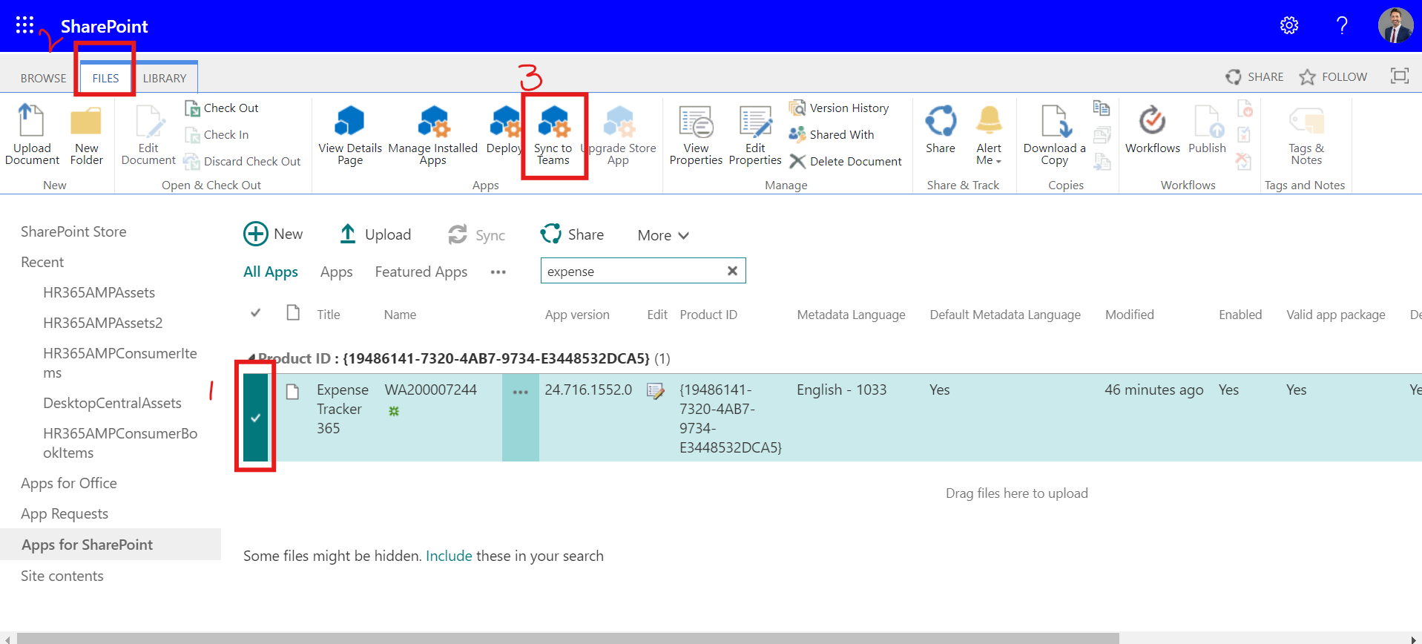Select the All Apps view
The height and width of the screenshot is (644, 1422).
pos(271,272)
